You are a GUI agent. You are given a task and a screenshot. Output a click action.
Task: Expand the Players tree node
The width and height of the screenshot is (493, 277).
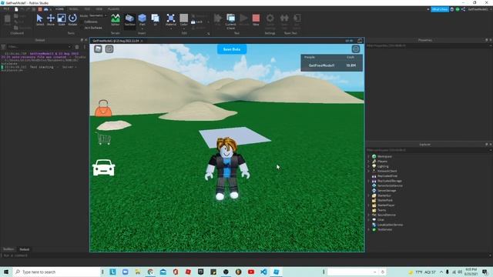coord(369,161)
